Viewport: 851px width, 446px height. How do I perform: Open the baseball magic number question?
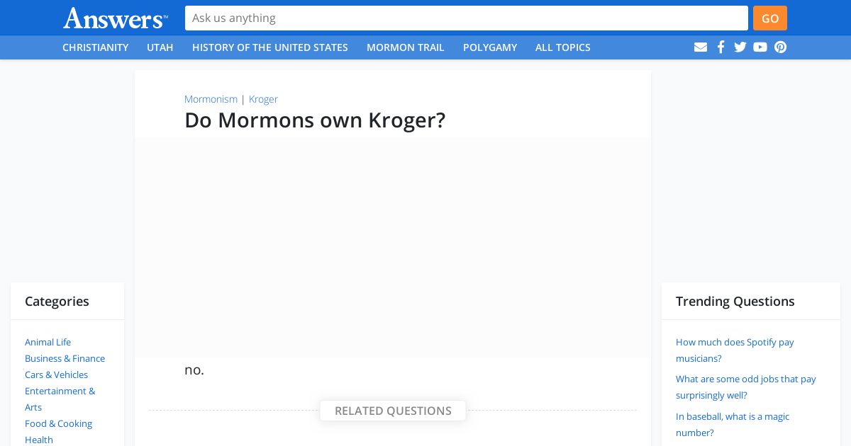tap(733, 425)
